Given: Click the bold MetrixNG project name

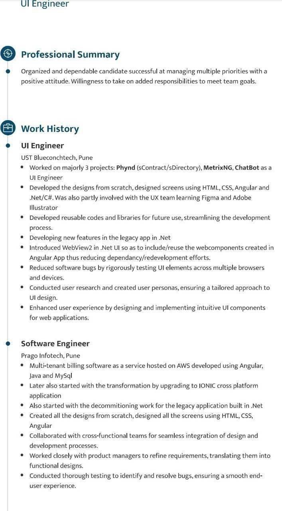Looking at the screenshot, I should click(217, 168).
